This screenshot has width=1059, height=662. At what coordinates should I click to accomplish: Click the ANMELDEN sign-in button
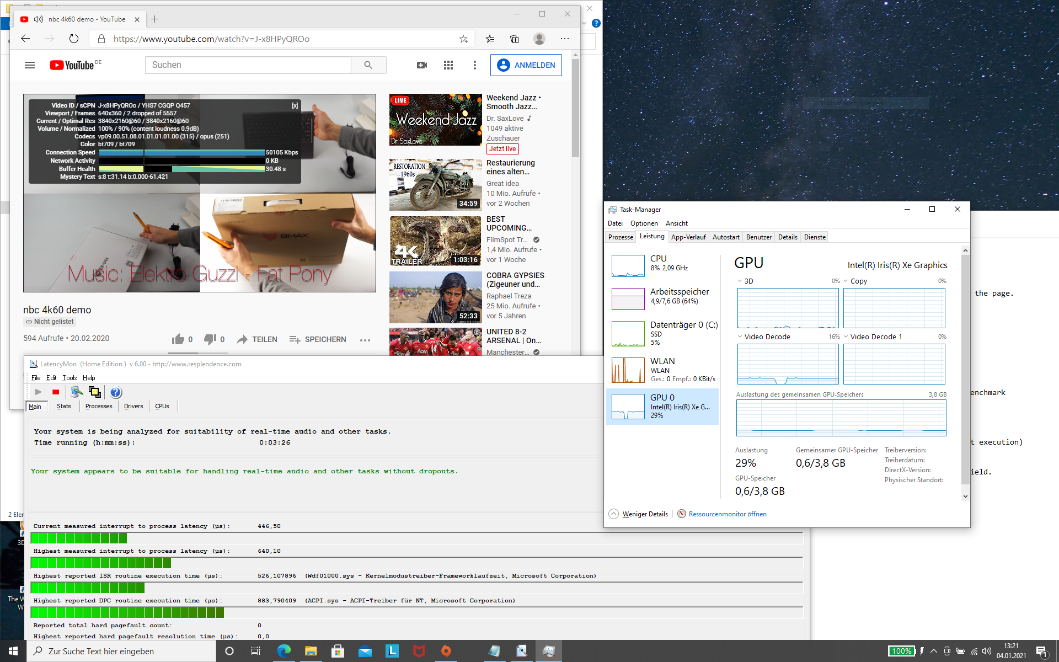pos(526,65)
